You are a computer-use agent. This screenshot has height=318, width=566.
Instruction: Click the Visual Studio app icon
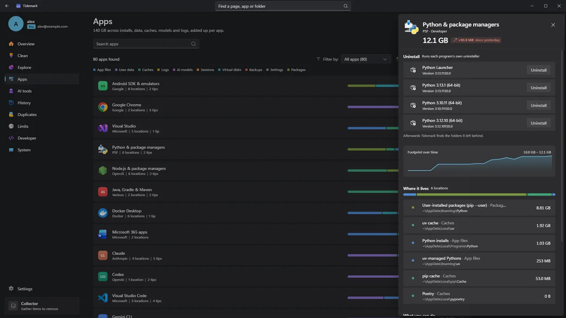point(103,129)
